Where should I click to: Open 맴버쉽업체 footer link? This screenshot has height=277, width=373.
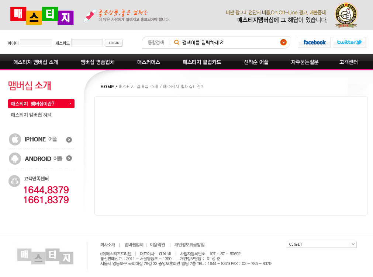tap(134, 245)
